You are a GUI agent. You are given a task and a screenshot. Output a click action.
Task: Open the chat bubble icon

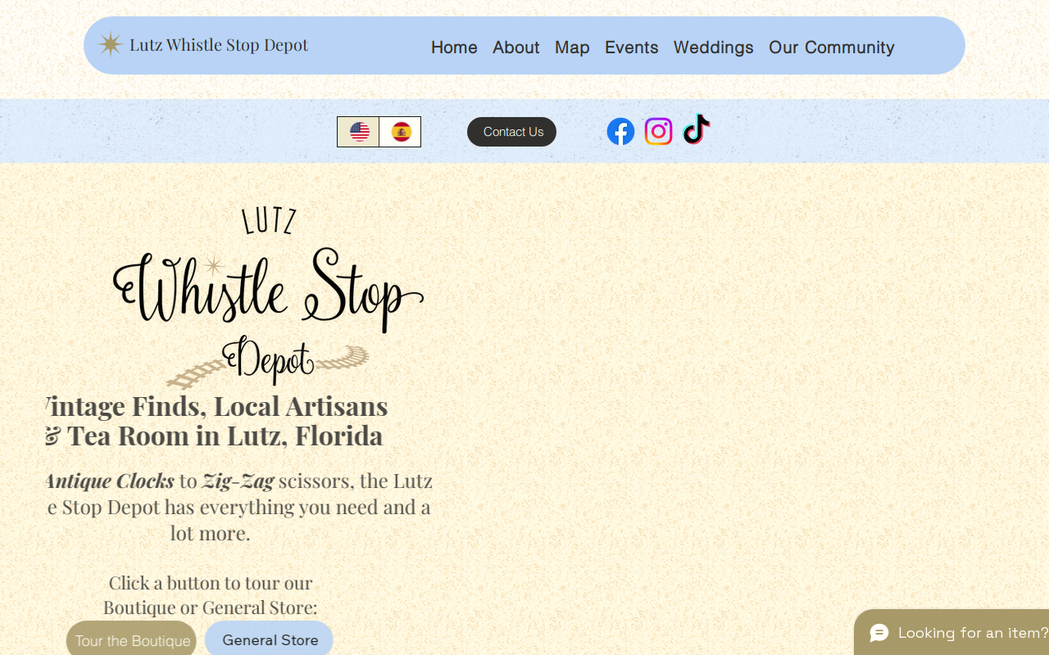(879, 633)
